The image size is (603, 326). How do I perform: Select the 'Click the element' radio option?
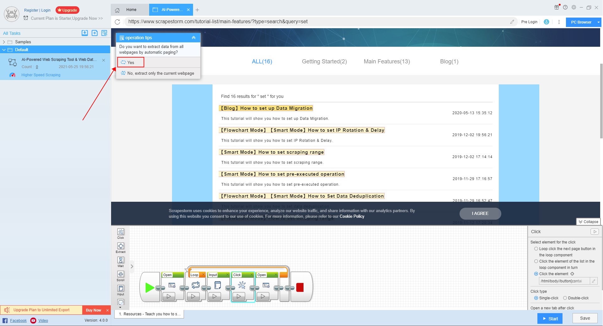point(536,274)
